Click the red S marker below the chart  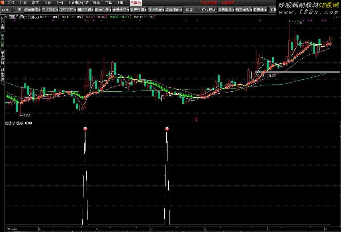click(196, 119)
